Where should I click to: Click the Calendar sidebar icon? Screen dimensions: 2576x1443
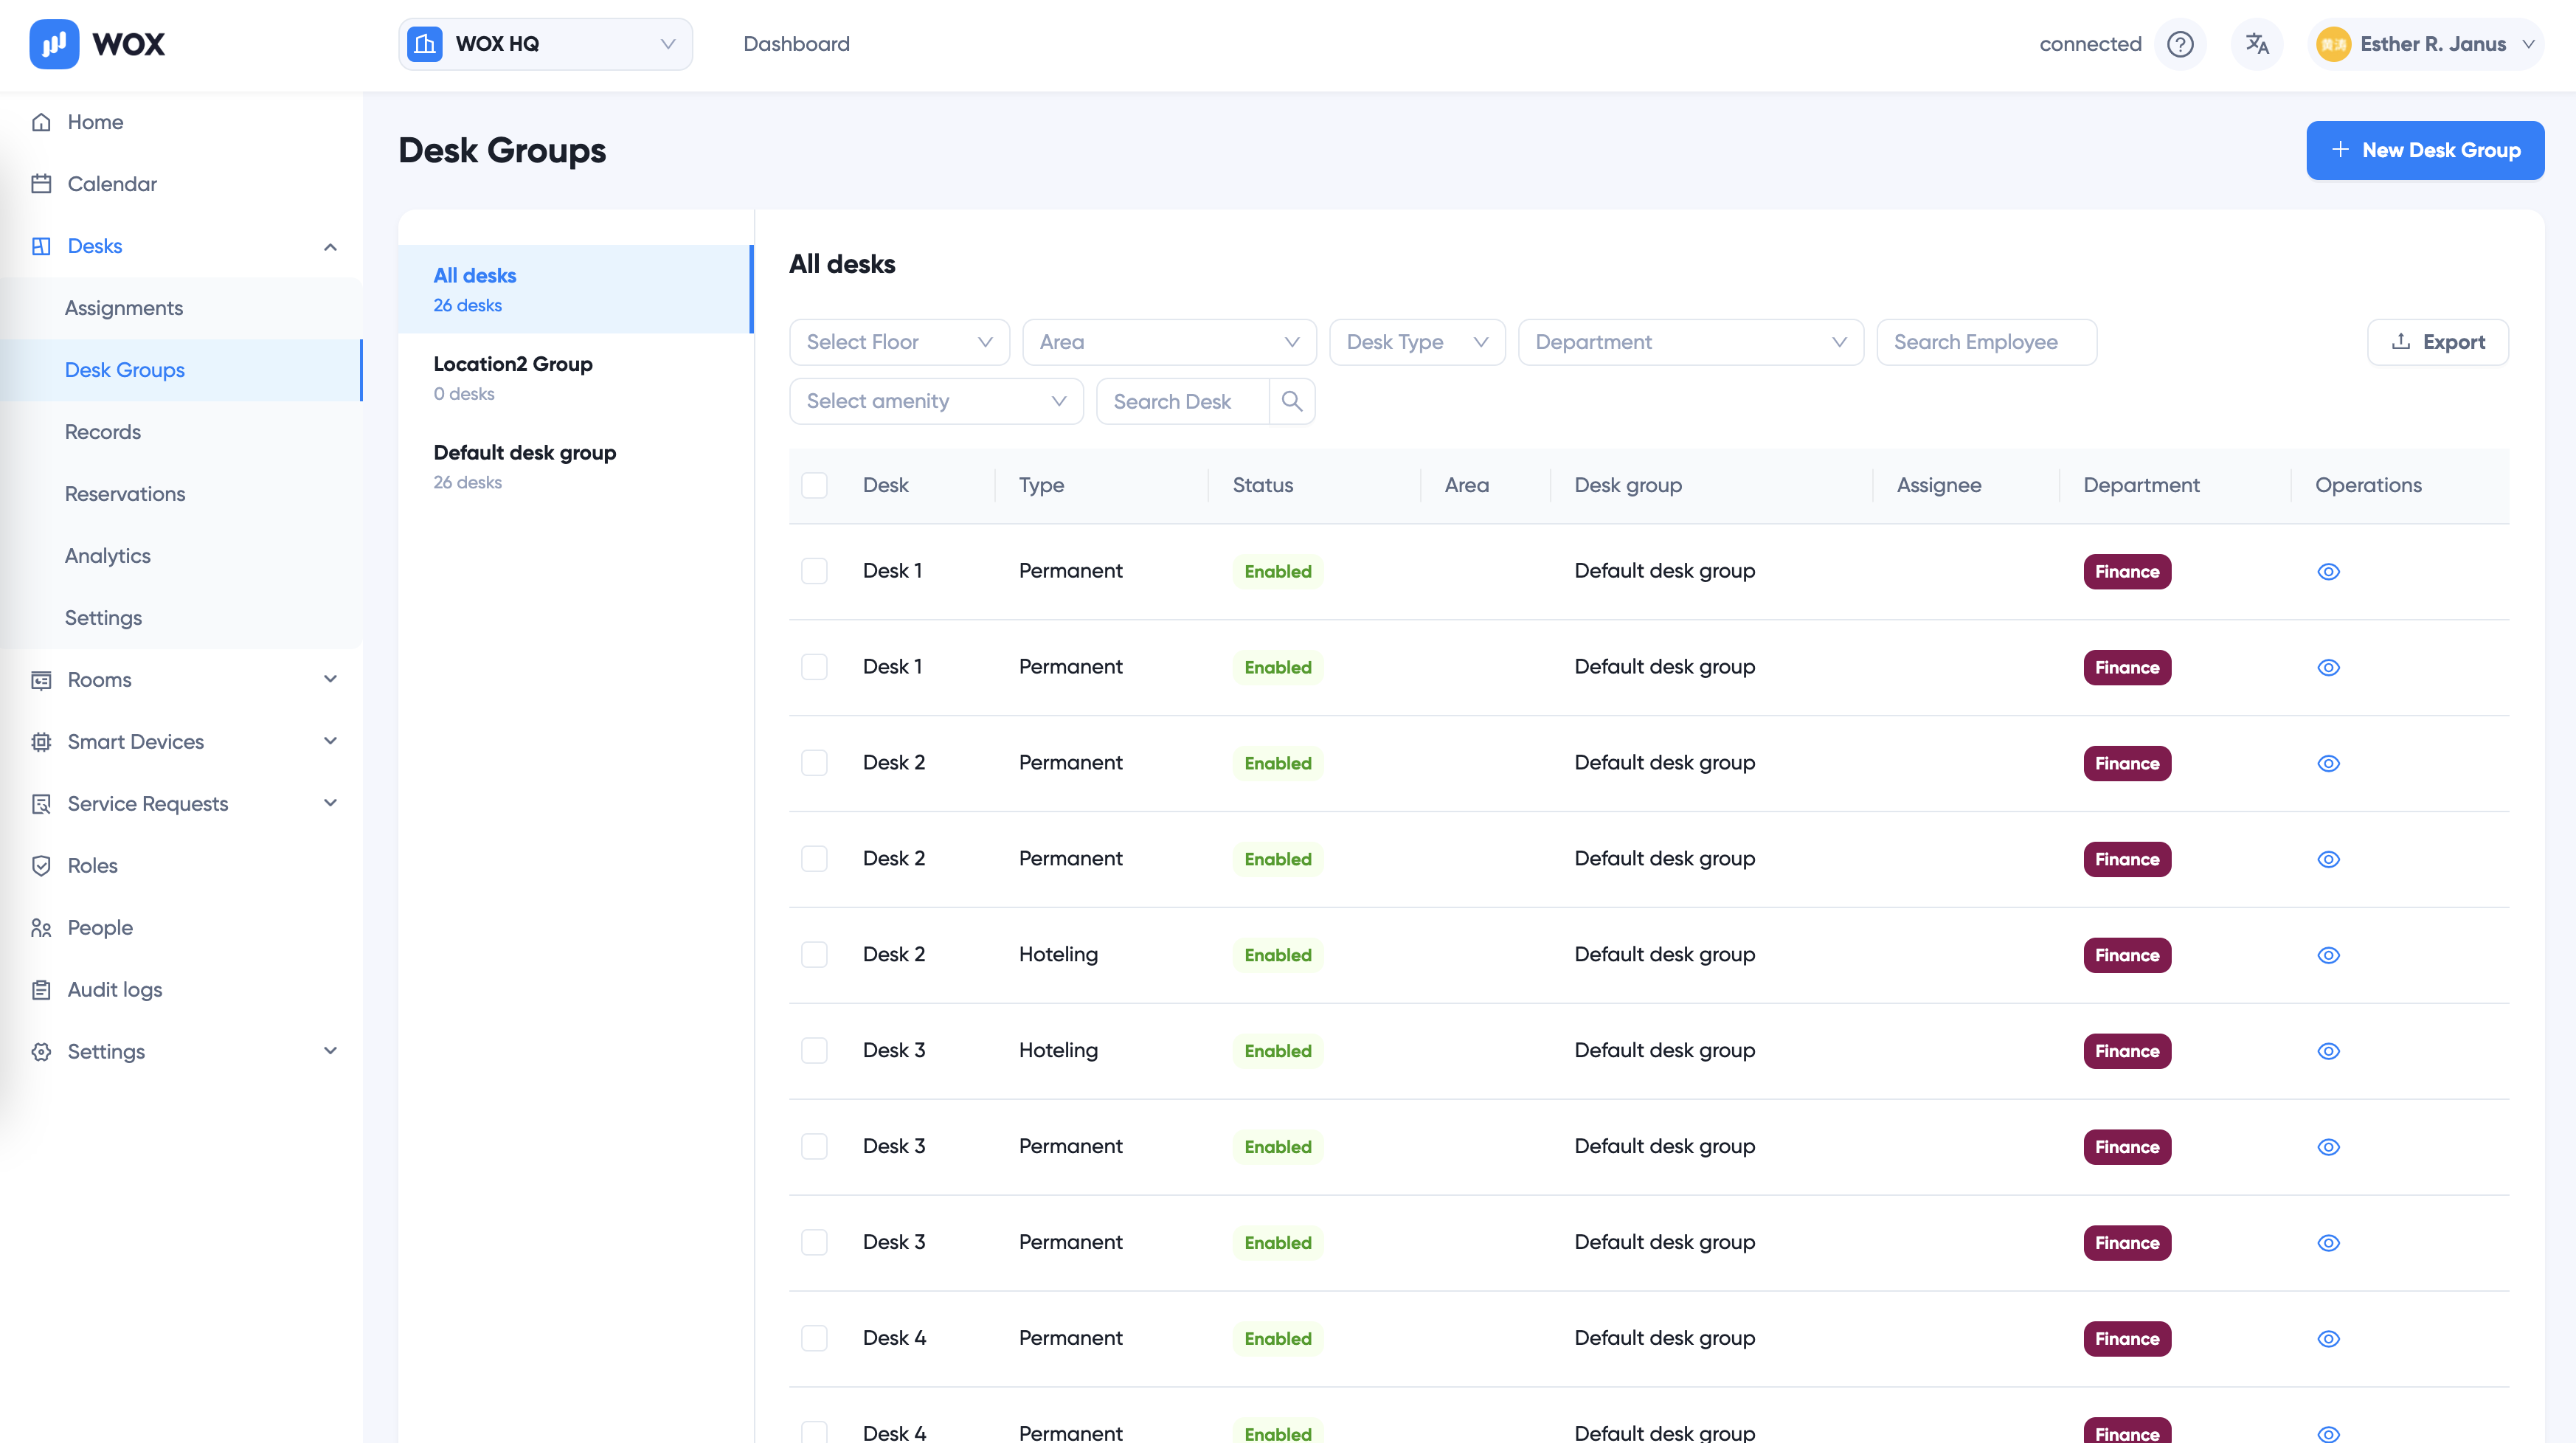pyautogui.click(x=41, y=184)
